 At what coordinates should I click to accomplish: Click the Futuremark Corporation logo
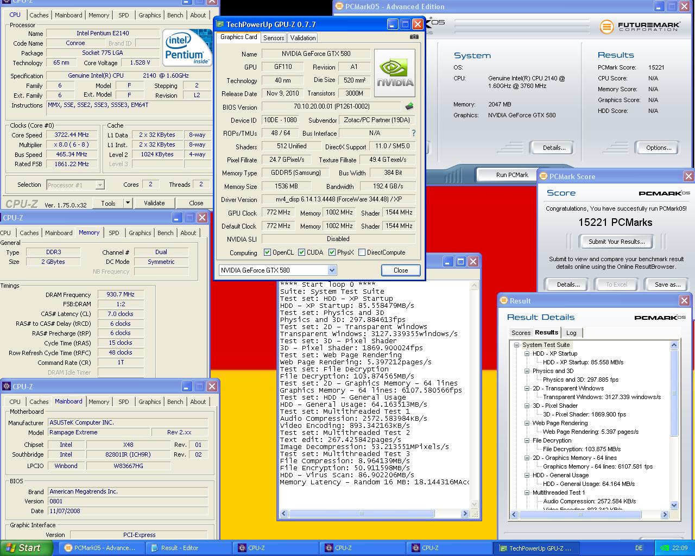[x=640, y=27]
